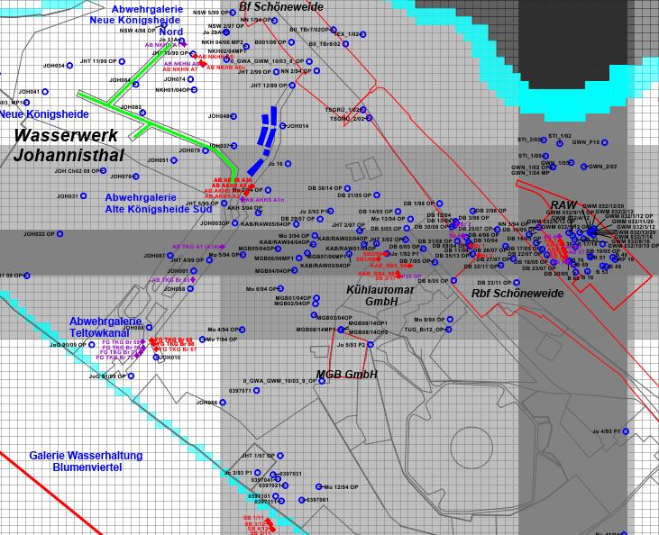Viewport: 659px width, 535px height.
Task: Select the STI_1/02 well marker
Action: point(560,143)
